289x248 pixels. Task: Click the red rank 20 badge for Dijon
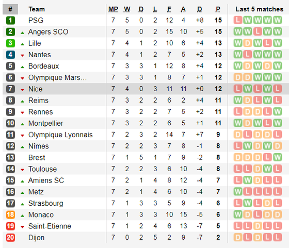[x=10, y=238]
